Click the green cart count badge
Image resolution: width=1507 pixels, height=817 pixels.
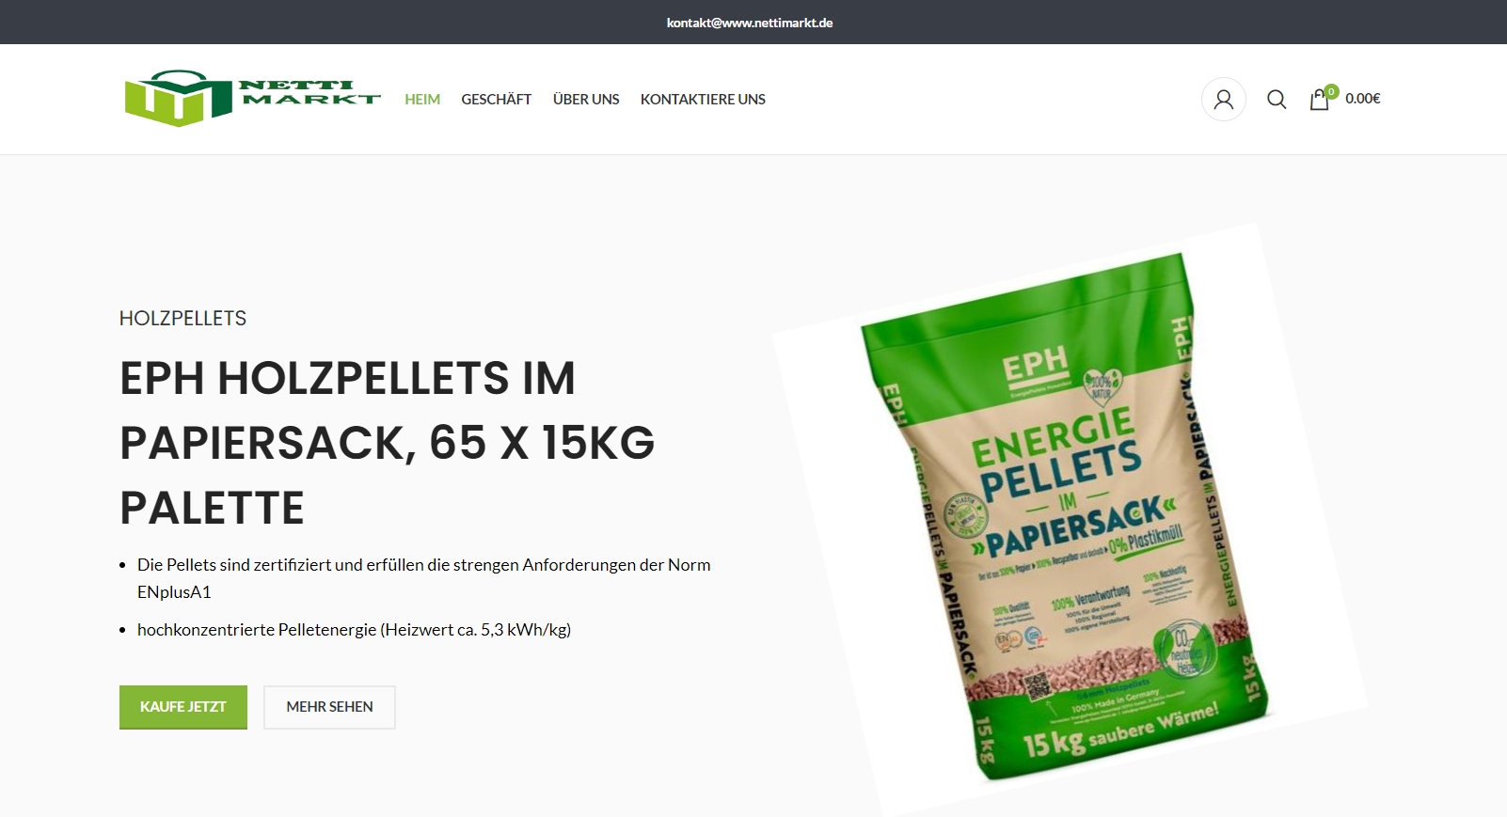point(1331,91)
